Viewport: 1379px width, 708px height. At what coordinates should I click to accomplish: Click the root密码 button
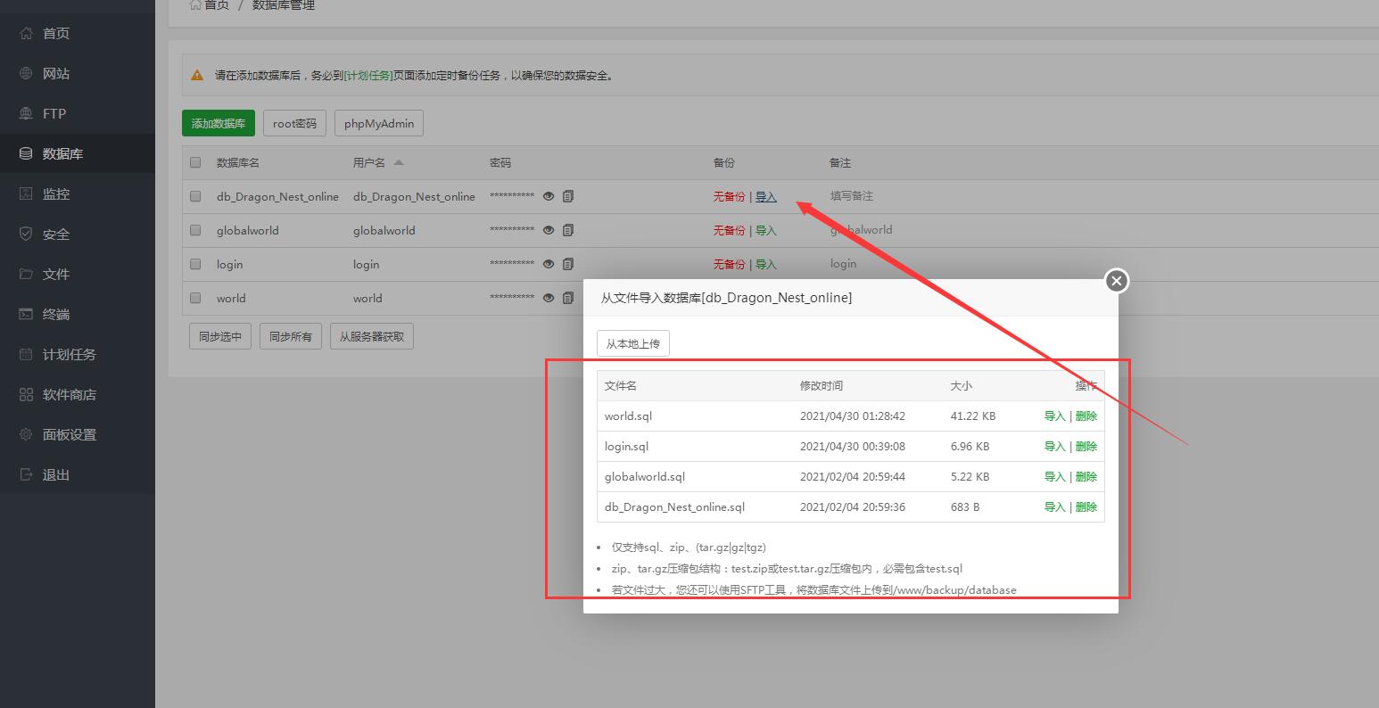point(294,123)
